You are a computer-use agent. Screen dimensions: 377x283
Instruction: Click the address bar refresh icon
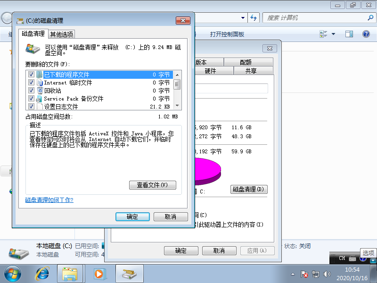click(x=254, y=17)
